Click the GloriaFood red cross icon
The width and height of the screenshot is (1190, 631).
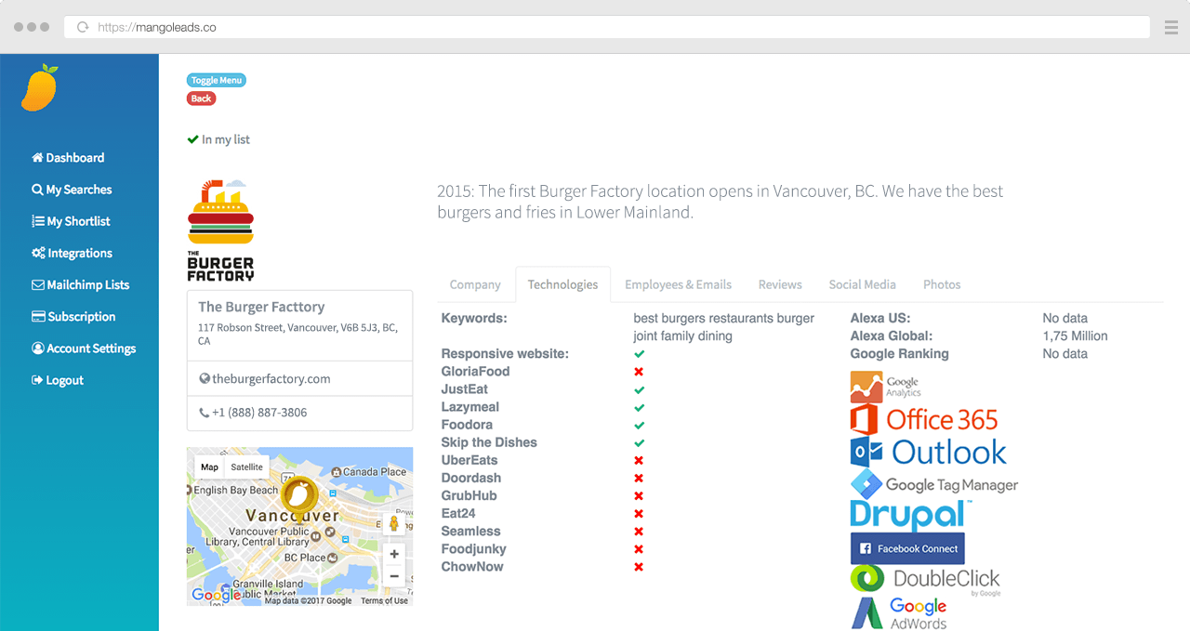[639, 372]
